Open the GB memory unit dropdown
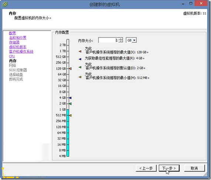This screenshot has height=180, width=211. pyautogui.click(x=131, y=40)
